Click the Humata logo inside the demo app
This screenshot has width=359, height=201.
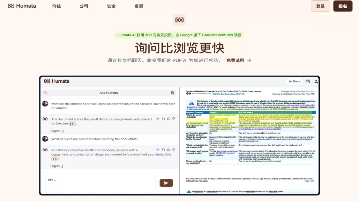[x=56, y=81]
